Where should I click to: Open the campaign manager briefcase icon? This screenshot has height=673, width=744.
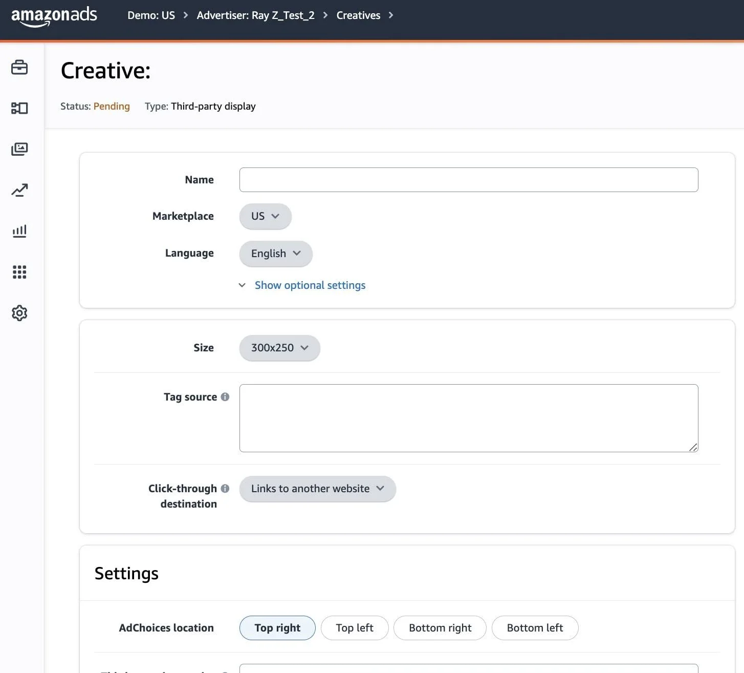[19, 67]
